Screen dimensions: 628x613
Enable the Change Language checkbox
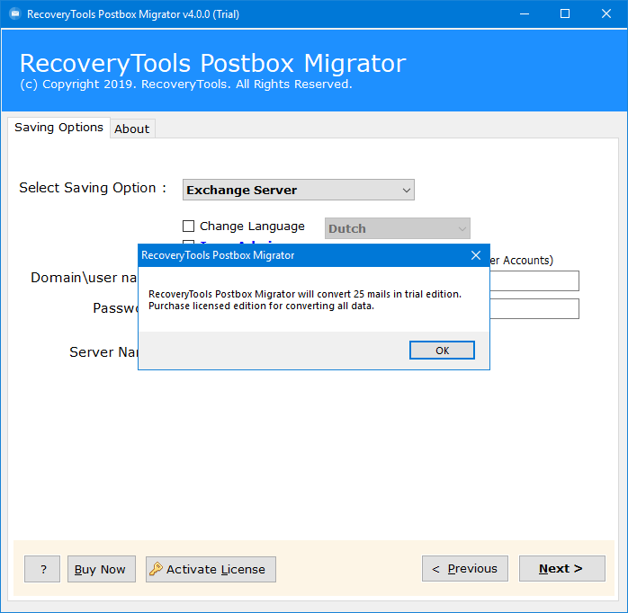(188, 227)
